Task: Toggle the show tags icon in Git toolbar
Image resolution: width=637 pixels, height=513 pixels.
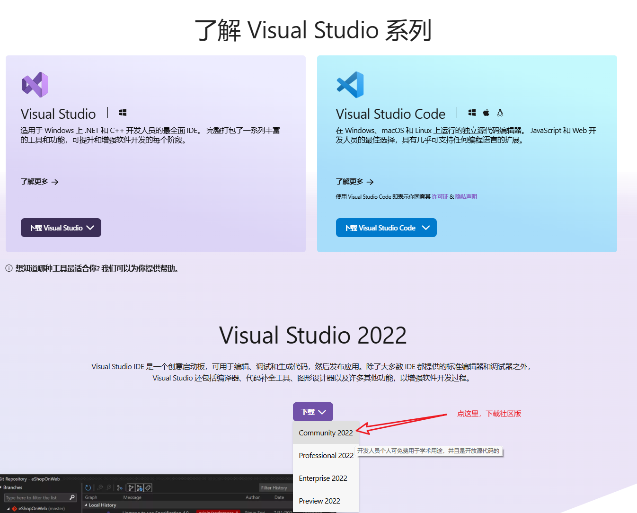Action: click(148, 488)
